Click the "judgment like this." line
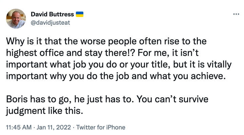Screen dimensions: 244x135 44,111
